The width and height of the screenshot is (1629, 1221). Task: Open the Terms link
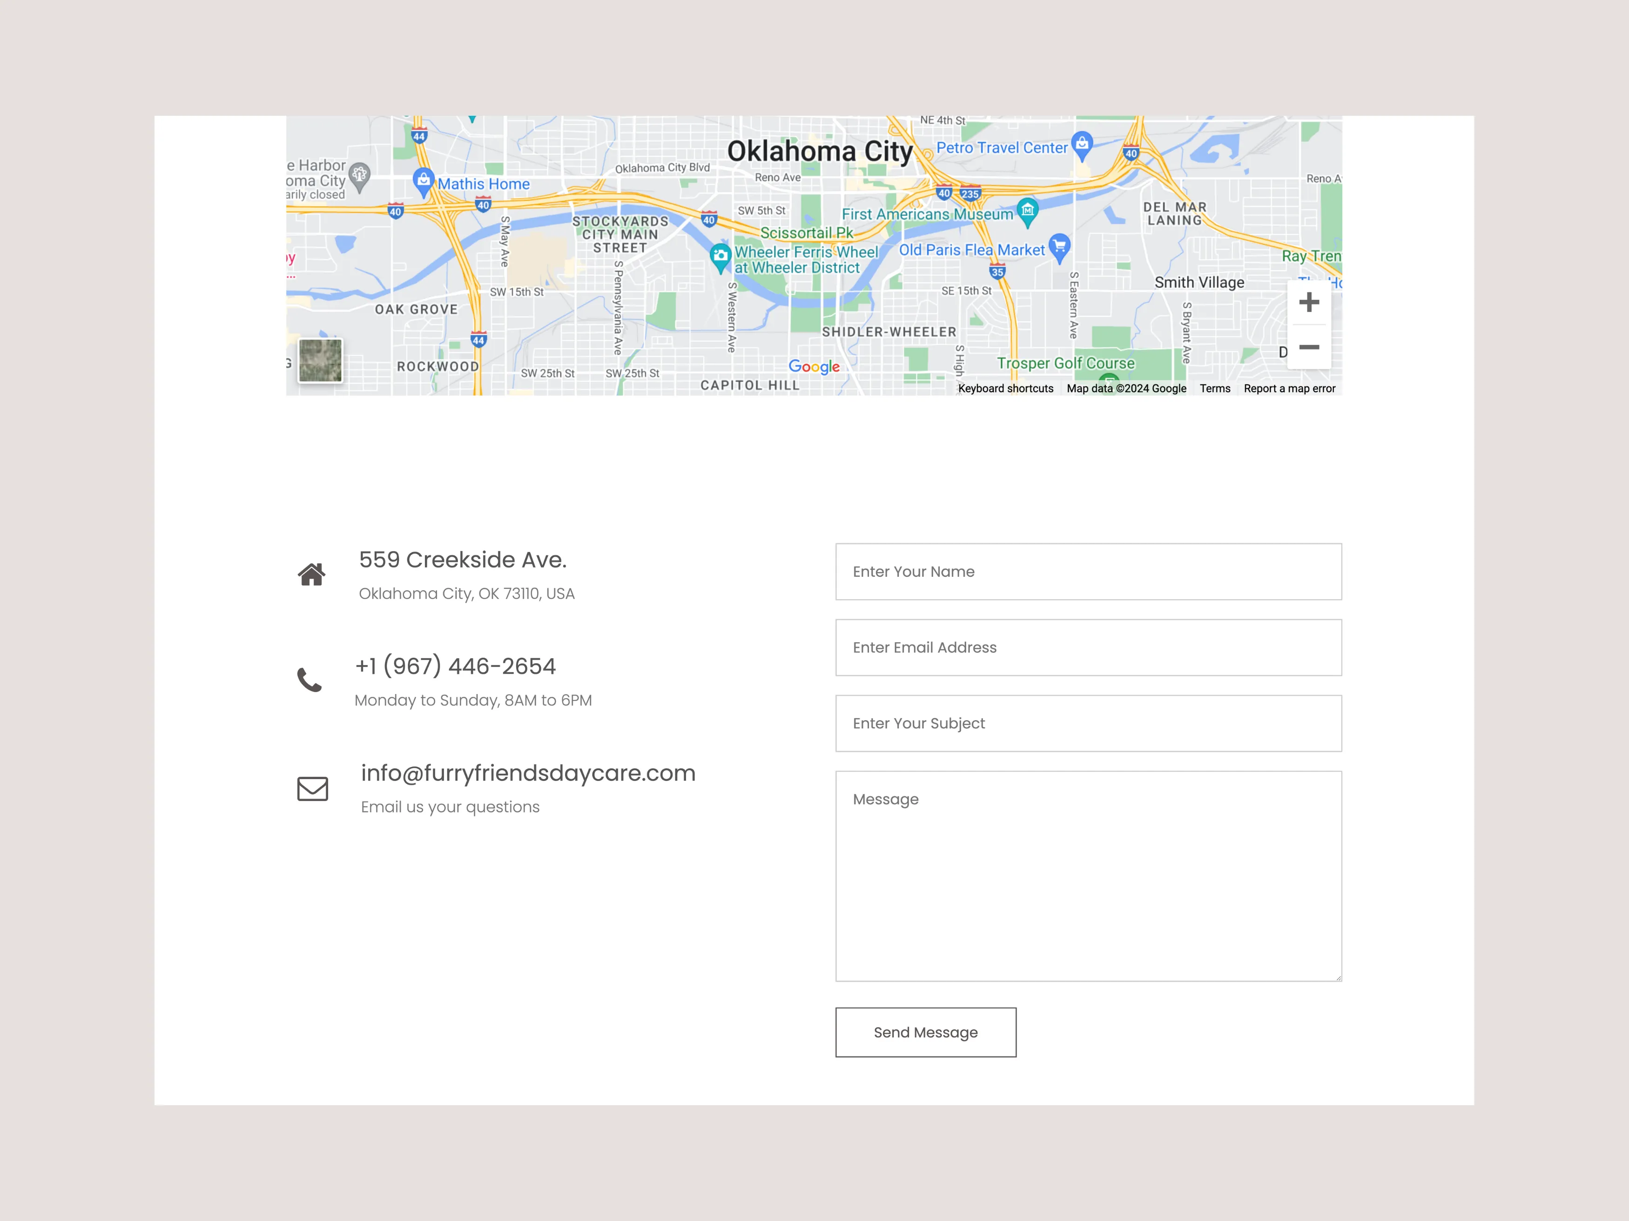[x=1214, y=388]
